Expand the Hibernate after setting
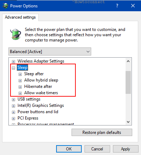Image resolution: width=141 pixels, height=155 pixels. [20, 87]
